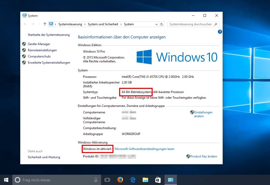Select the 'WORKGROUP' value text
Image resolution: width=270 pixels, height=185 pixels.
131,134
